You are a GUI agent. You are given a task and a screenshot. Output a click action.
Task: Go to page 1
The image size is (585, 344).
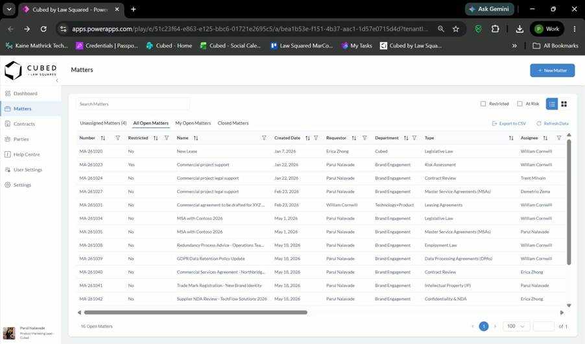tap(484, 326)
